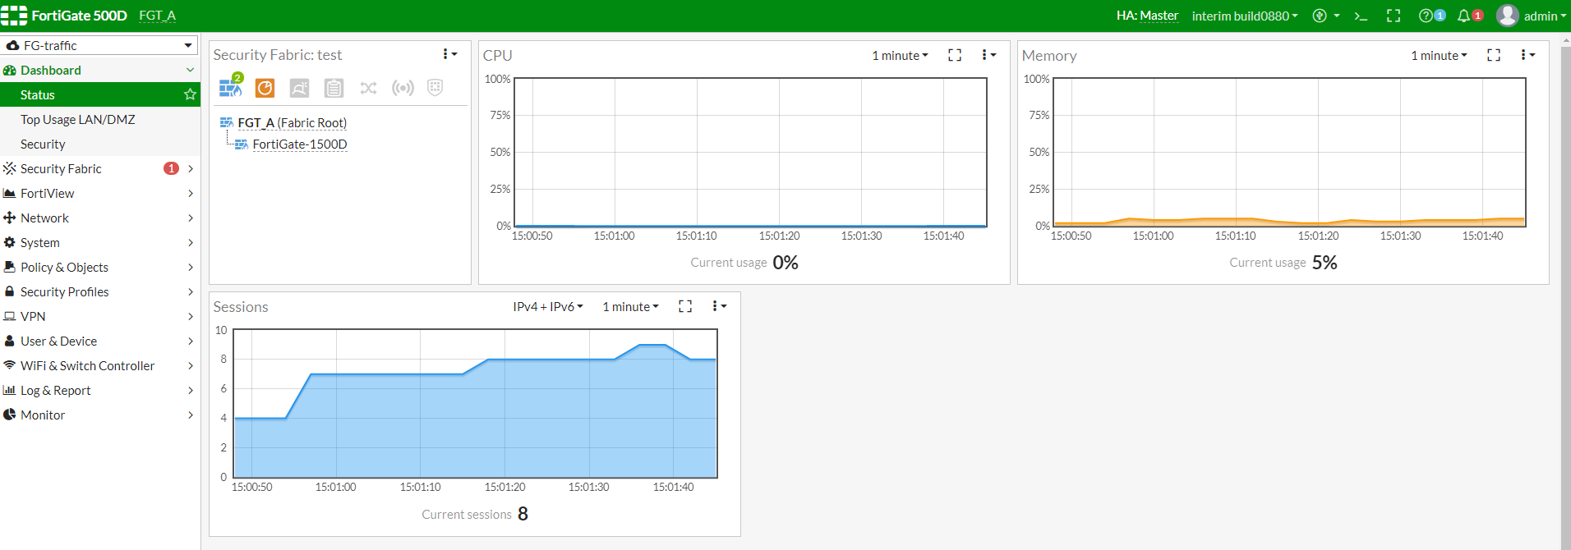The image size is (1571, 550).
Task: Open the IPv4 + IPv6 sessions dropdown
Action: point(548,306)
